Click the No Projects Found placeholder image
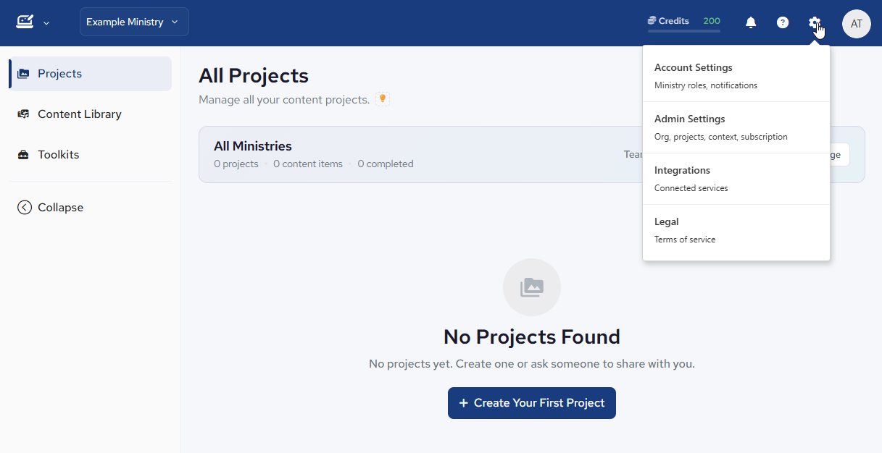The width and height of the screenshot is (882, 453). pyautogui.click(x=532, y=287)
